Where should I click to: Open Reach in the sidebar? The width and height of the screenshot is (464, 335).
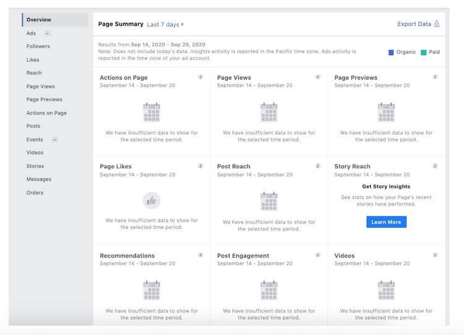pyautogui.click(x=34, y=73)
